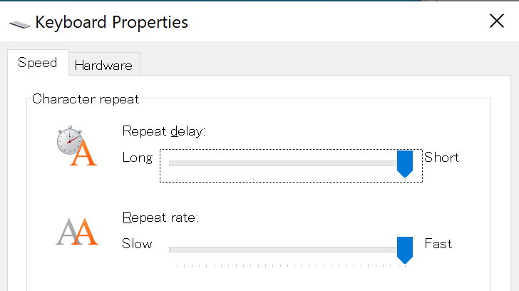Click the "Fast" label beside the rate slider

[x=438, y=244]
